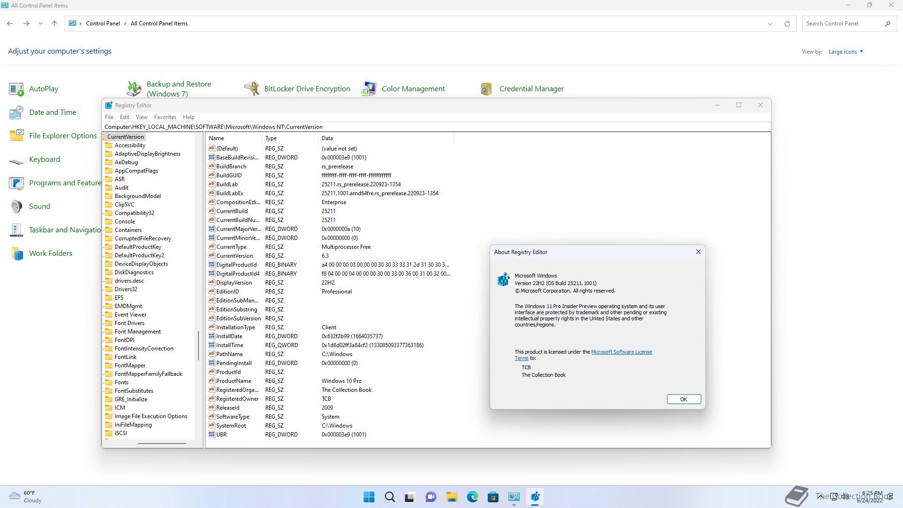Screen dimensions: 903x508
Task: Select the ProductName registry value
Action: pyautogui.click(x=234, y=381)
